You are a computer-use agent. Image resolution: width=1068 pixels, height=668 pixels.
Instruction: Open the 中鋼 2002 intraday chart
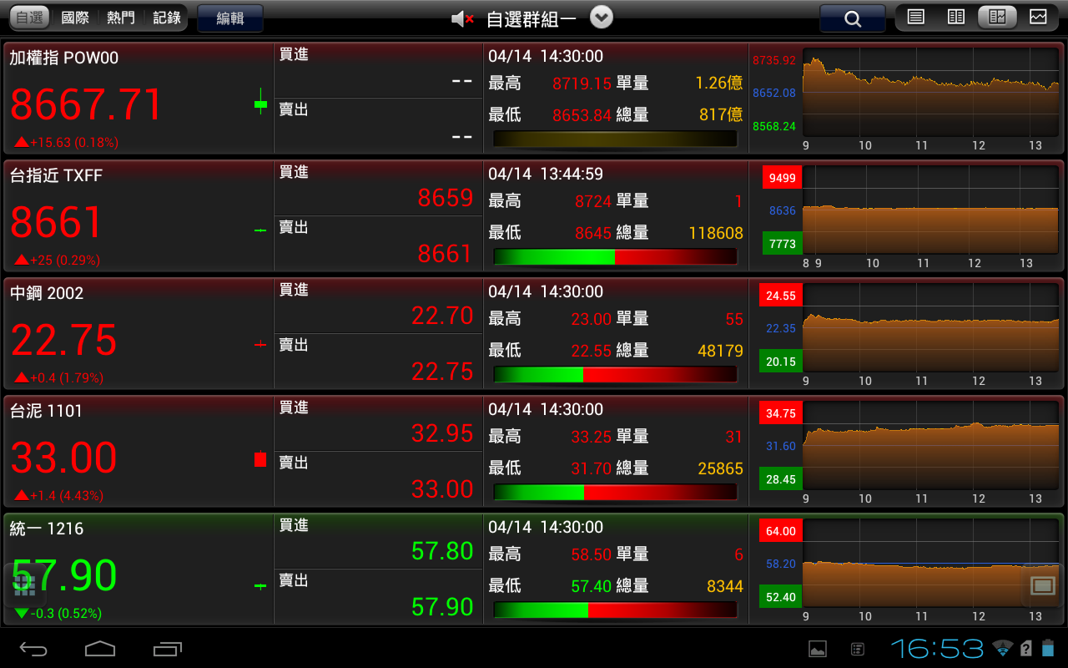[x=932, y=327]
